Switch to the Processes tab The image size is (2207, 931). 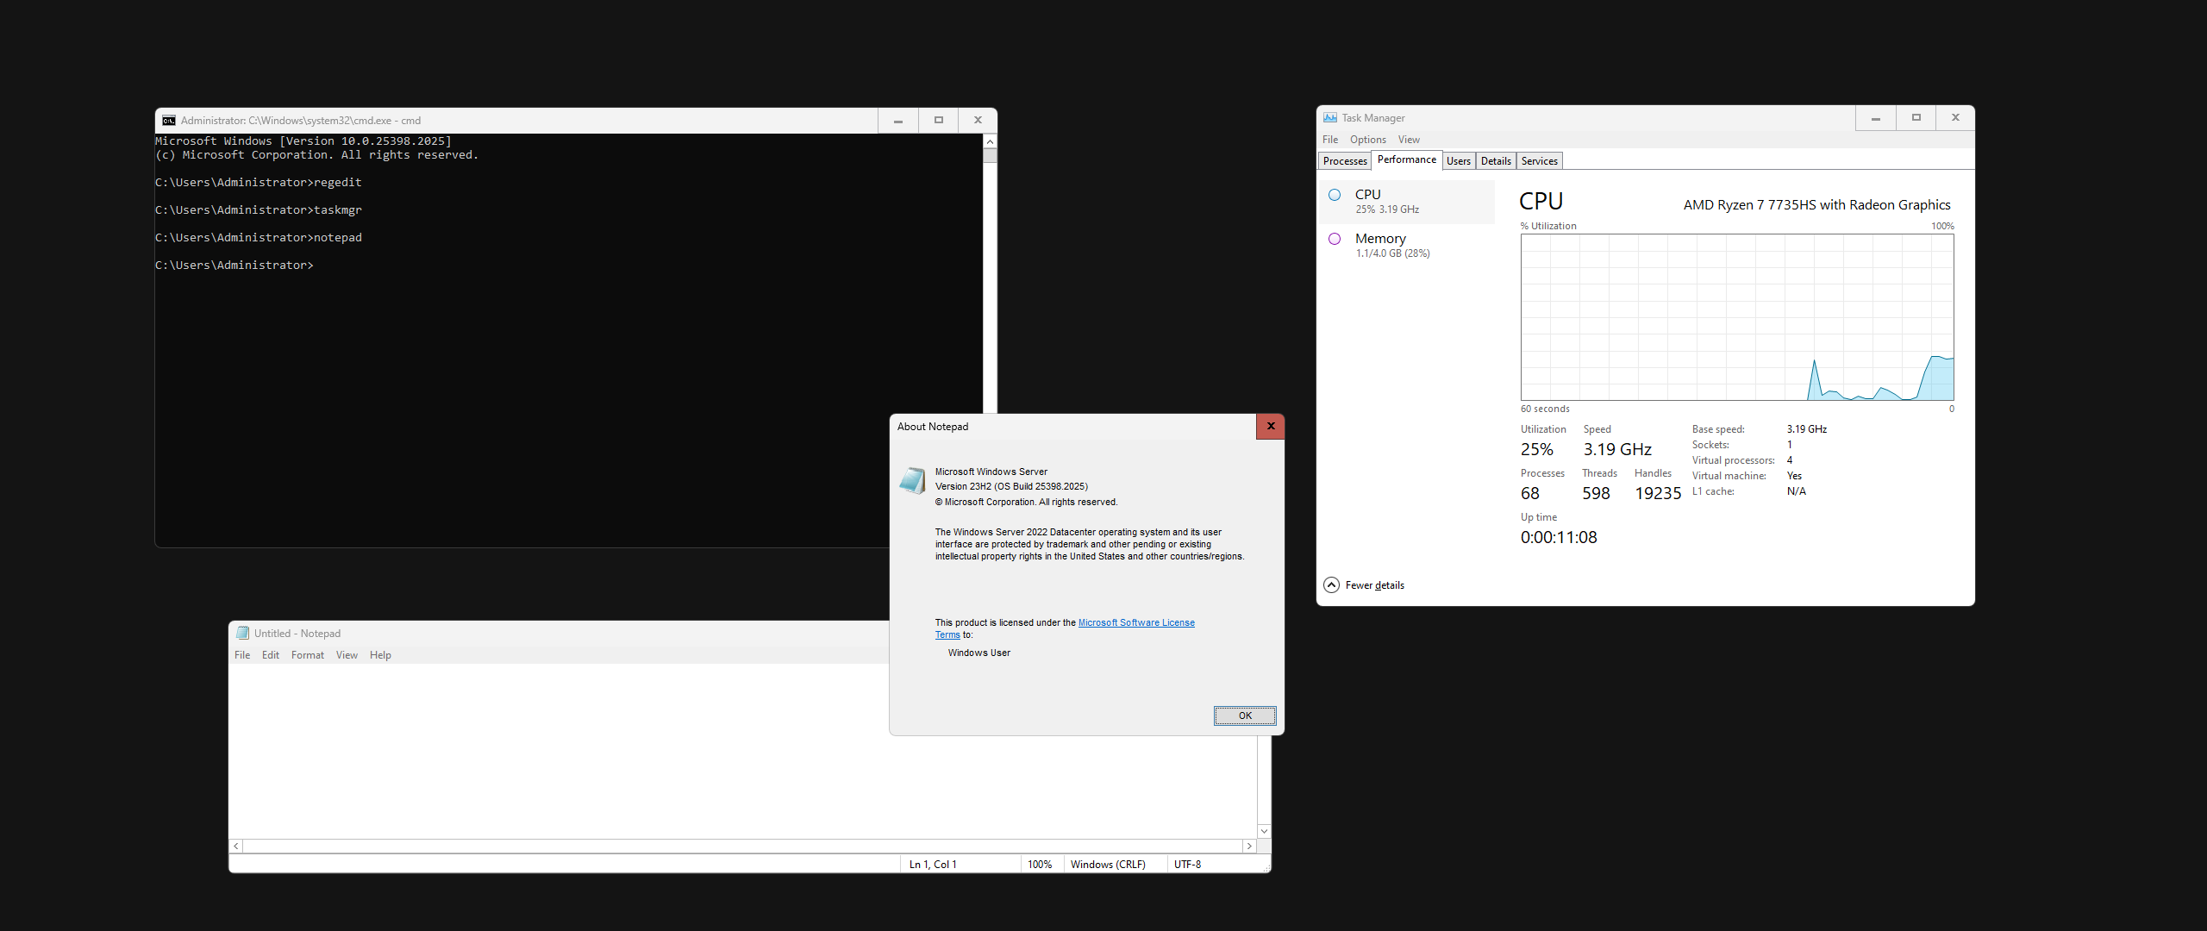pos(1344,161)
